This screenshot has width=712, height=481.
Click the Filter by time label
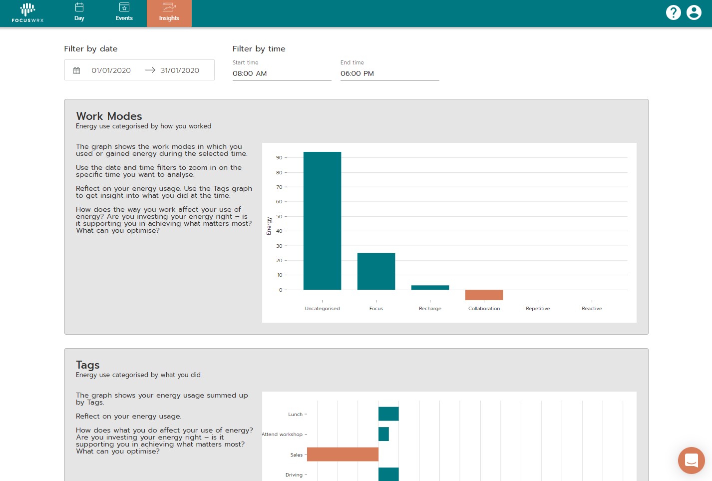coord(259,49)
